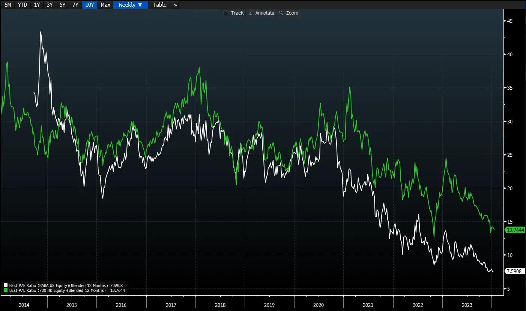The width and height of the screenshot is (526, 311).
Task: Click the green 700 HK legend color swatch
Action: 5,290
